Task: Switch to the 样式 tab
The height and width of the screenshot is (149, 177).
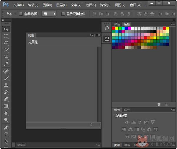Action: [x=127, y=110]
